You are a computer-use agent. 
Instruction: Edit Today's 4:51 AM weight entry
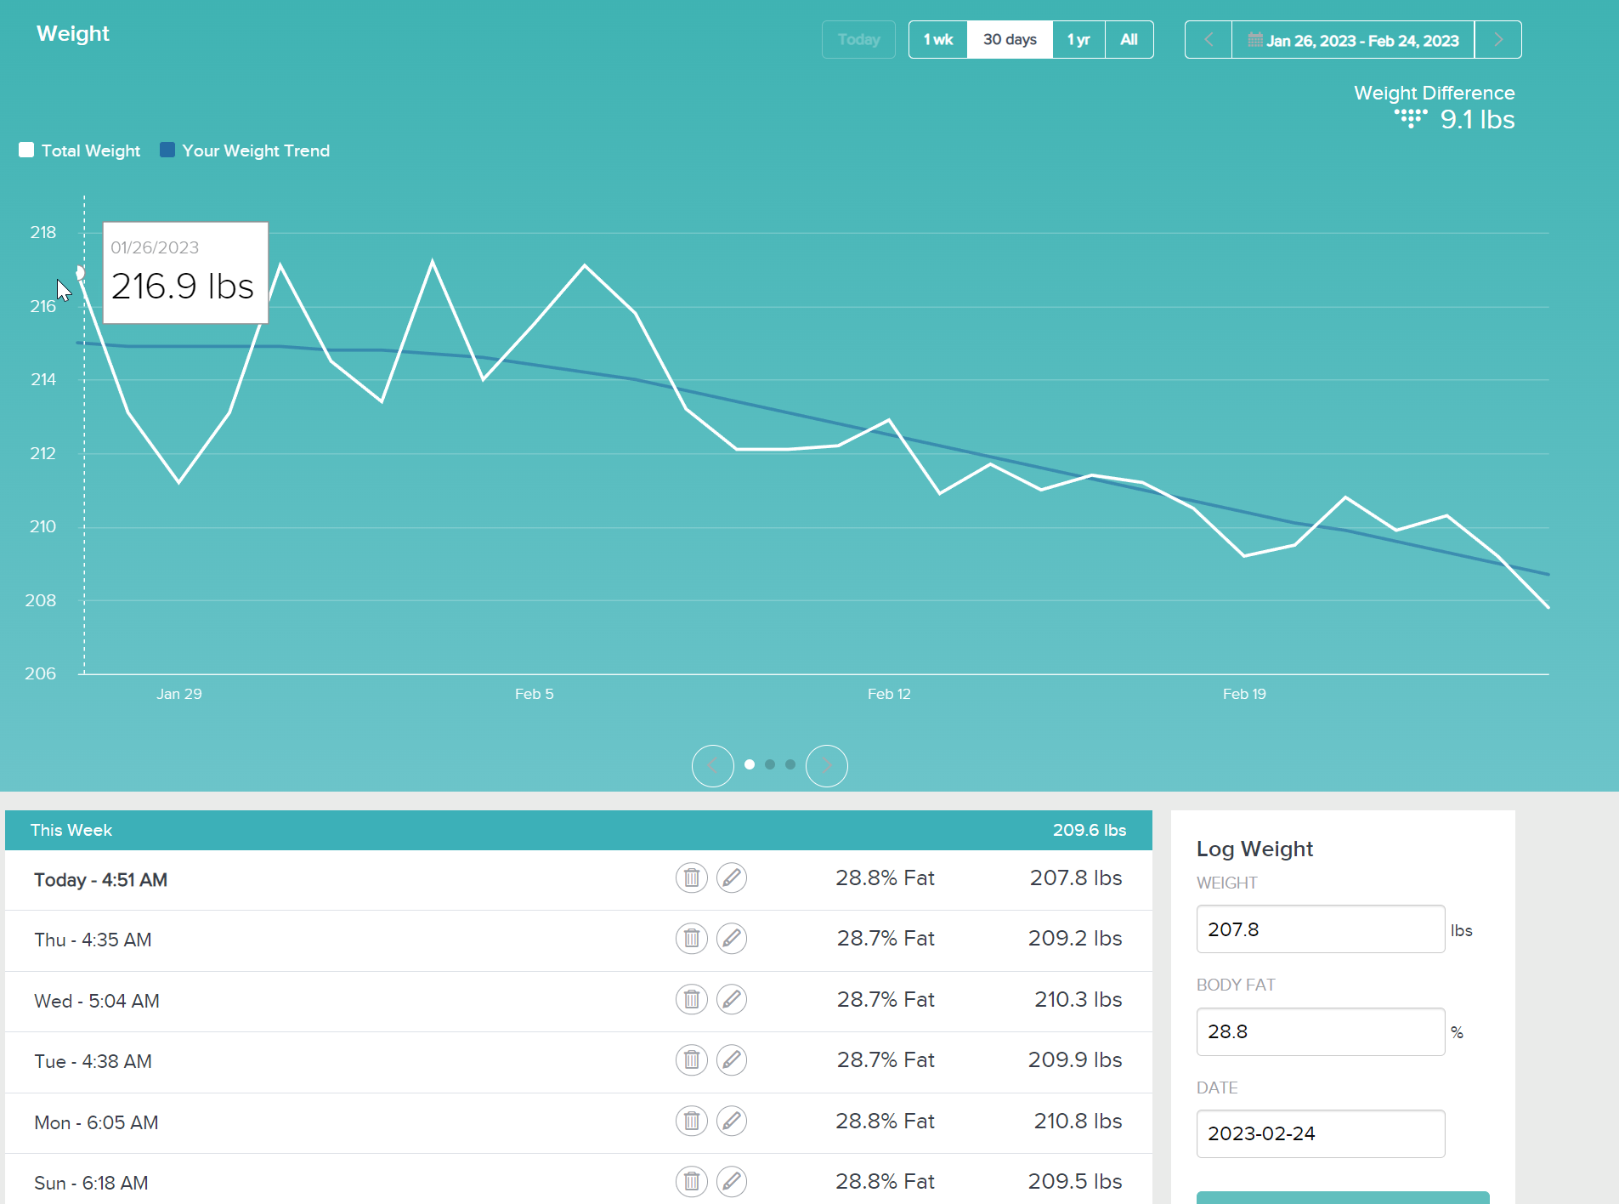click(x=731, y=877)
